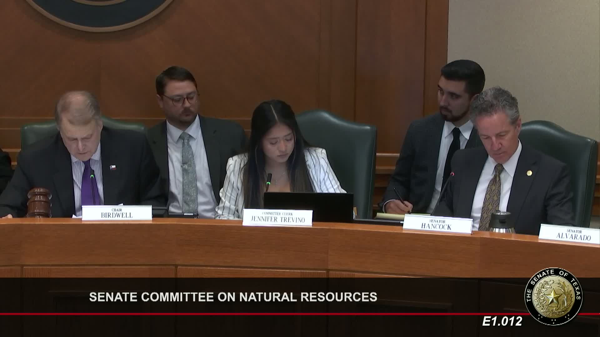Toggle the clerk's laptop screen
600x337 pixels.
click(x=309, y=204)
